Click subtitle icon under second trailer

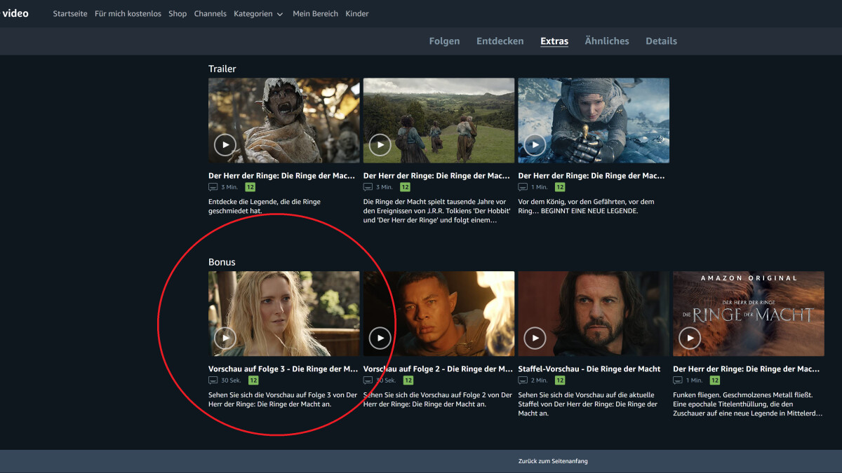368,187
